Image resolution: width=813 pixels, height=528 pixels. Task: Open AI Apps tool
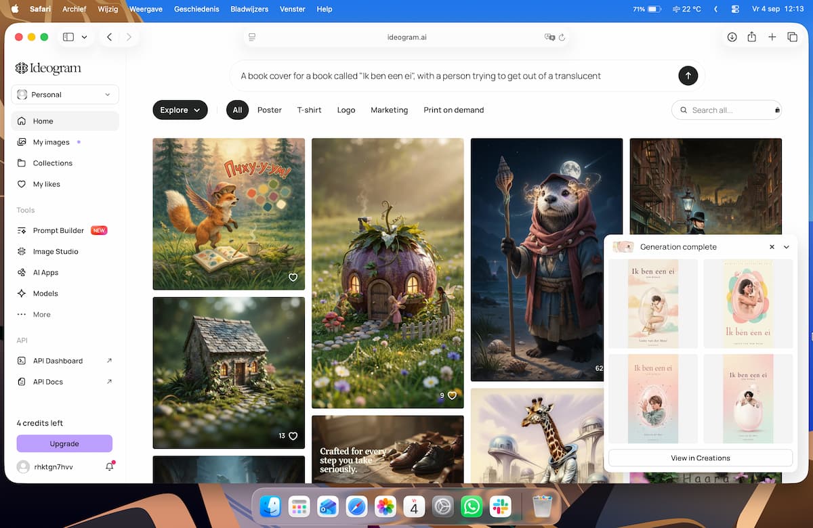click(x=65, y=272)
